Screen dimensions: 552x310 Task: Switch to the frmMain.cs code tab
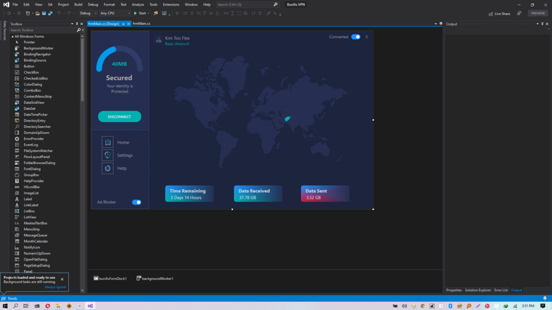[142, 24]
